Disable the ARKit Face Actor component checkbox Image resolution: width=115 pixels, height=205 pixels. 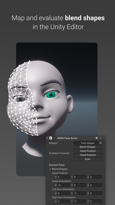55,138
